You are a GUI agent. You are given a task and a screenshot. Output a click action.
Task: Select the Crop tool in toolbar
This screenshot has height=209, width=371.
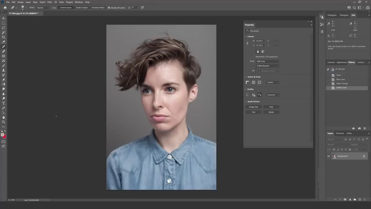click(4, 37)
